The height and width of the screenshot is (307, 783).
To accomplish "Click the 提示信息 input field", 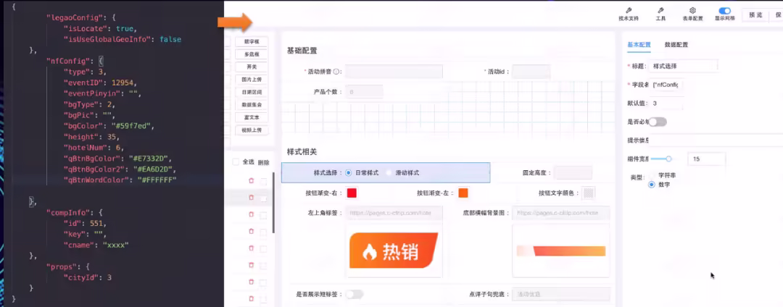I will tap(716, 140).
